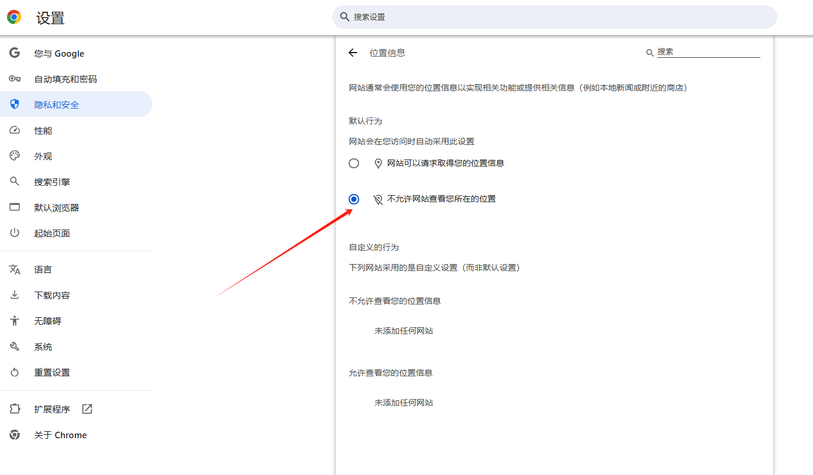The height and width of the screenshot is (475, 813).
Task: Select radio 不允许网站查看您所在的位置
Action: [x=354, y=199]
